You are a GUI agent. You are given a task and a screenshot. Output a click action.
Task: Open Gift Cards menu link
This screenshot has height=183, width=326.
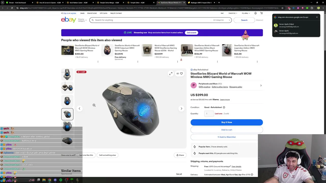coord(103,13)
